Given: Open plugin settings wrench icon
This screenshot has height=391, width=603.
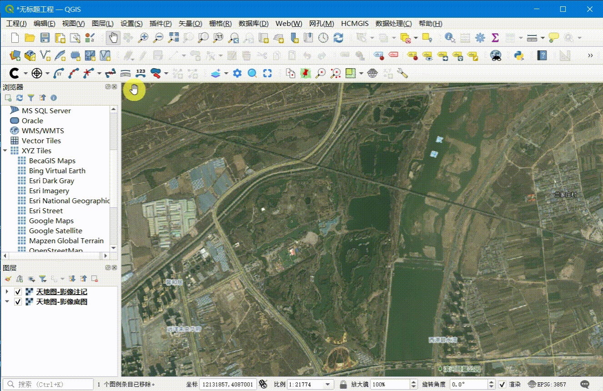Looking at the screenshot, I should pos(402,73).
